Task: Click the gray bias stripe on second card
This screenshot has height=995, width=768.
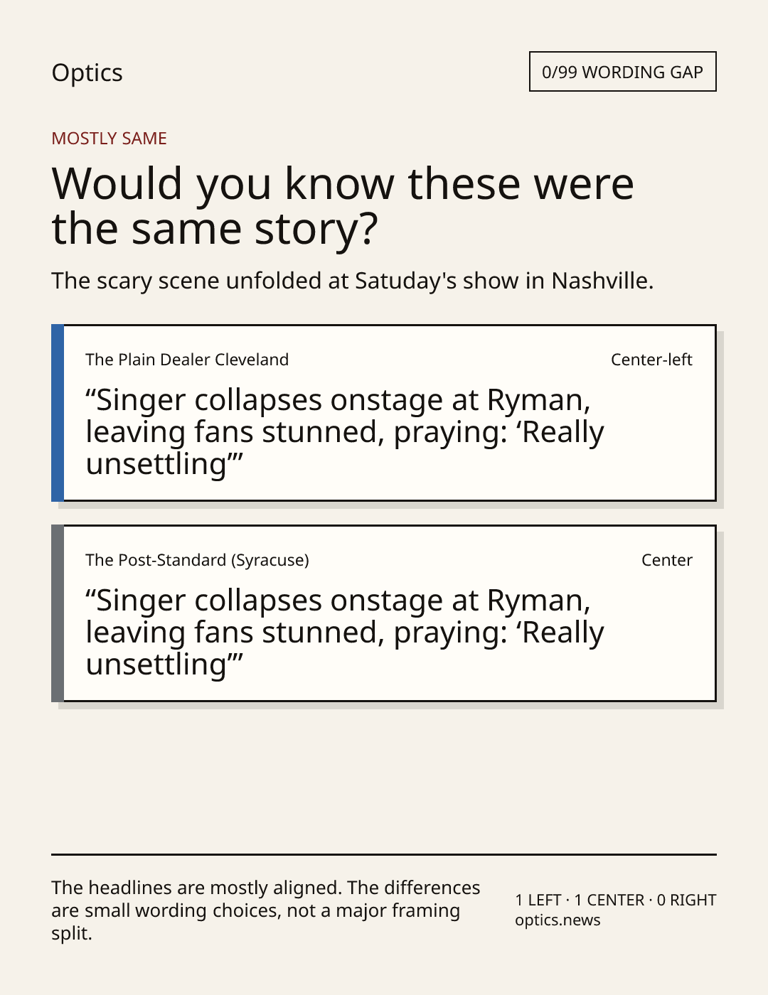Action: point(58,613)
